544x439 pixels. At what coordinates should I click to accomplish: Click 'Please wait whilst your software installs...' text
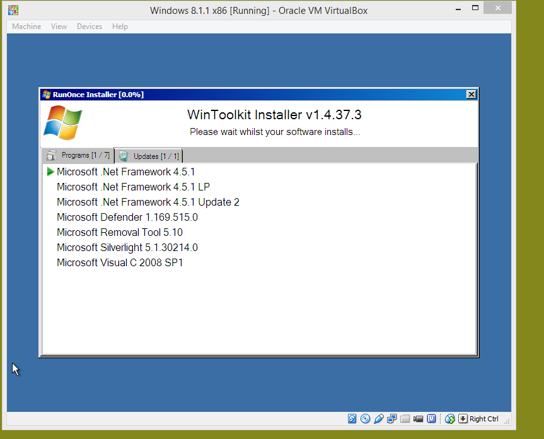click(x=275, y=132)
